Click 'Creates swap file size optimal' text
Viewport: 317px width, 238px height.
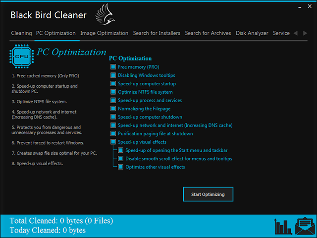coord(54,153)
